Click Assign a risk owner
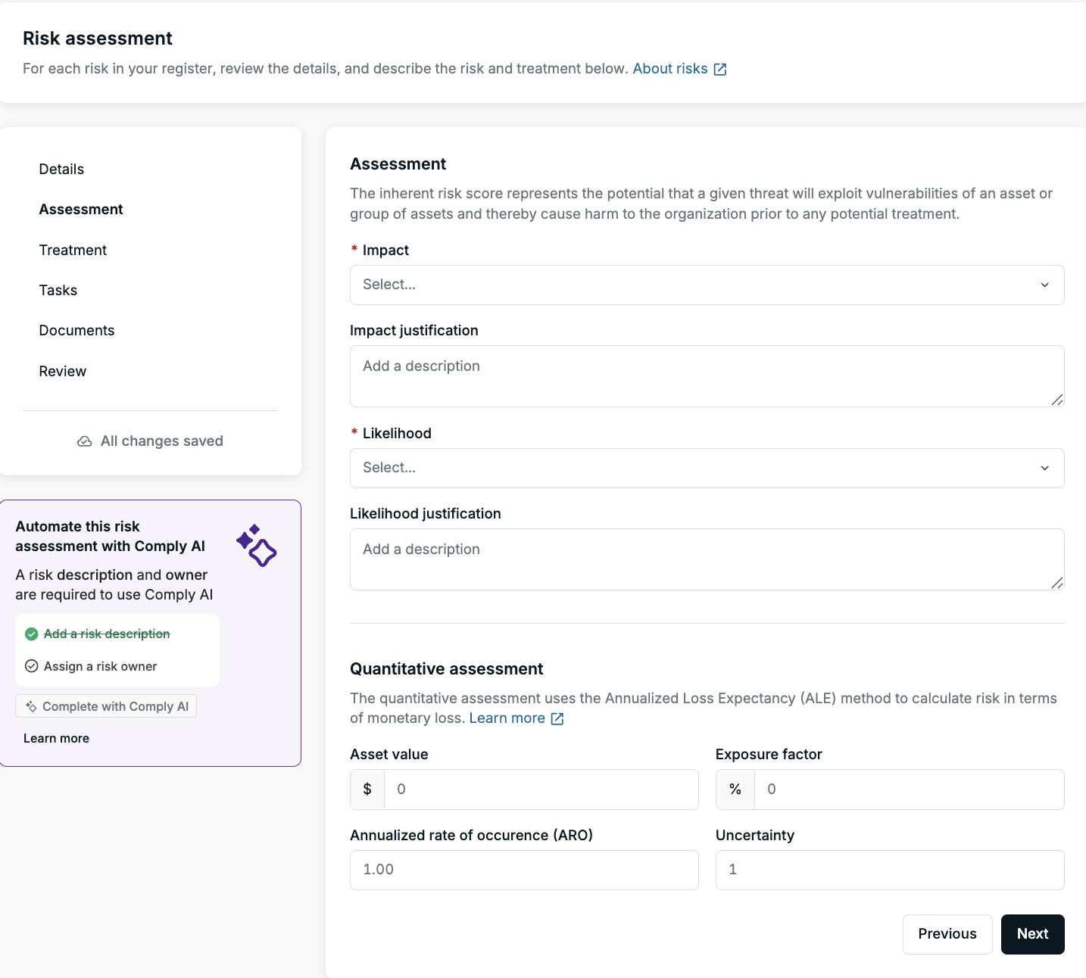 pyautogui.click(x=101, y=666)
